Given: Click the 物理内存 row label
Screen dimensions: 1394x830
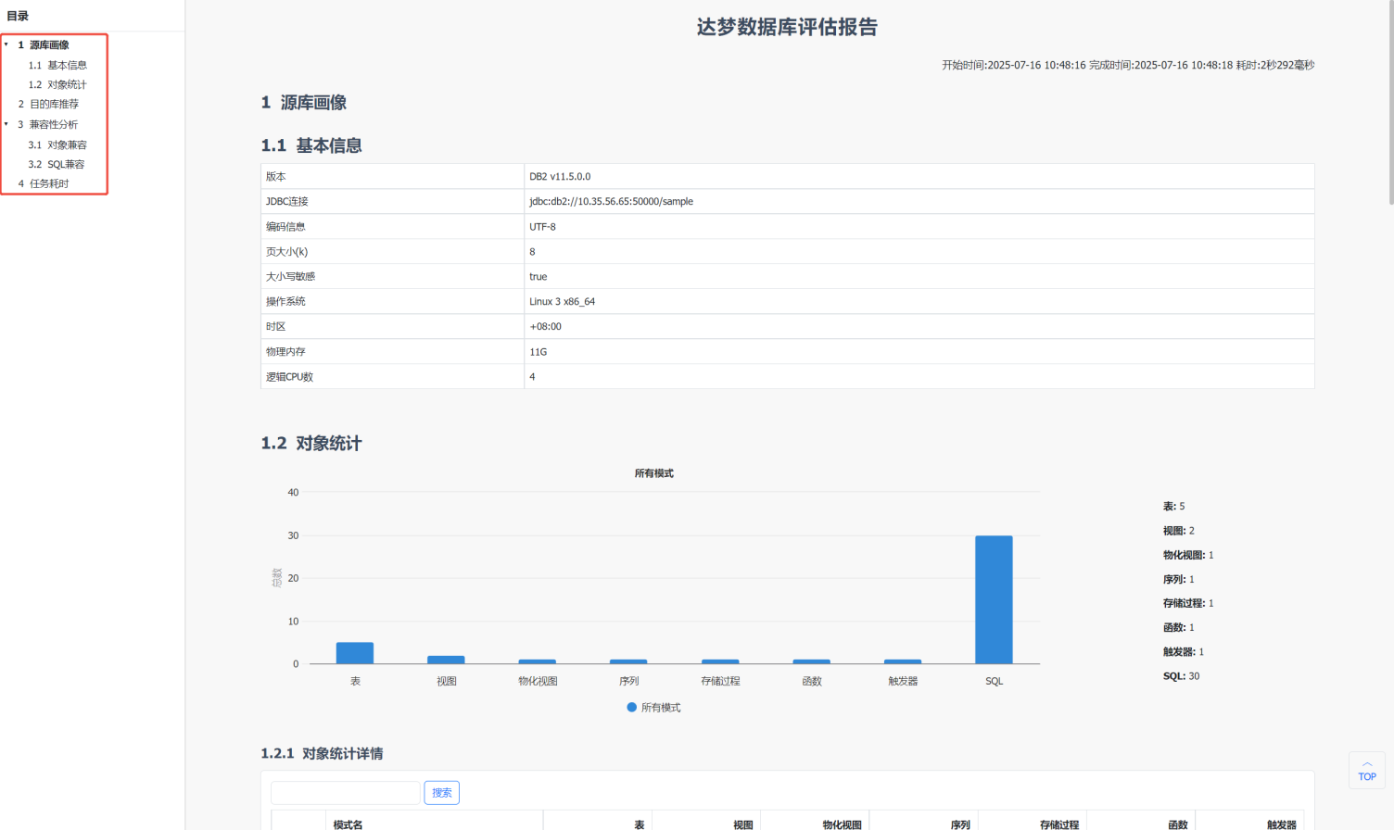Looking at the screenshot, I should 285,352.
